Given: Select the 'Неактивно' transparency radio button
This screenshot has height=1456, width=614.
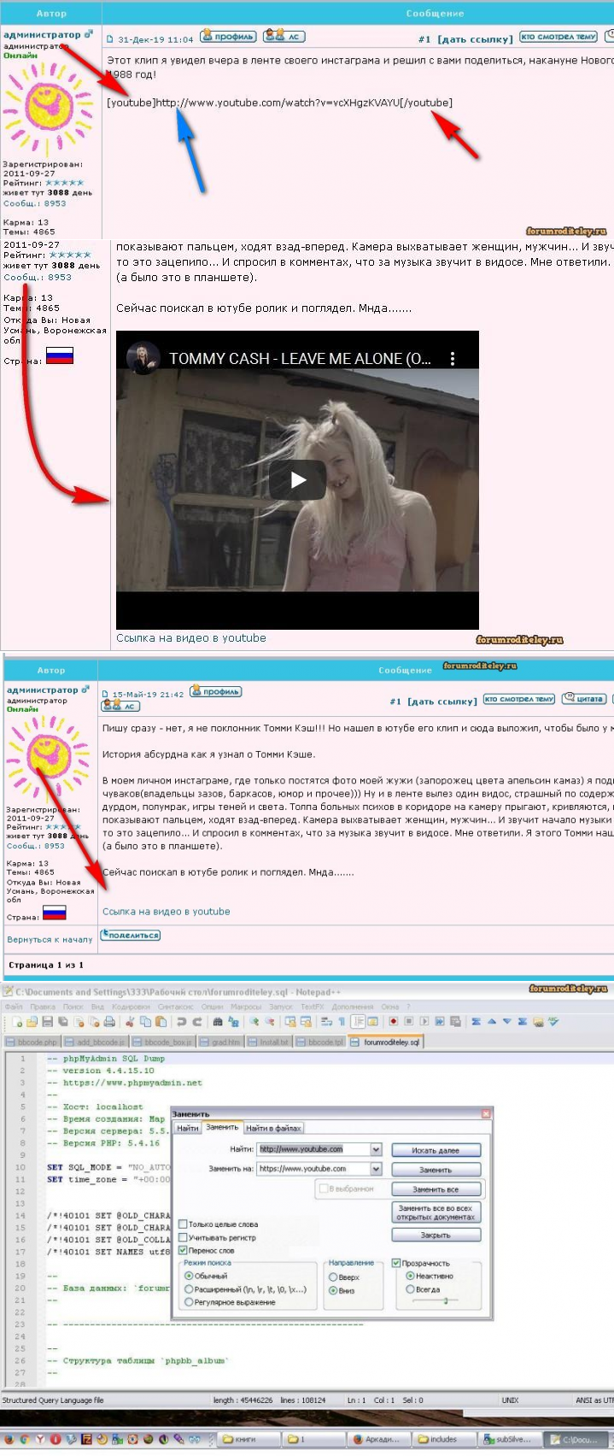Looking at the screenshot, I should coord(410,1276).
